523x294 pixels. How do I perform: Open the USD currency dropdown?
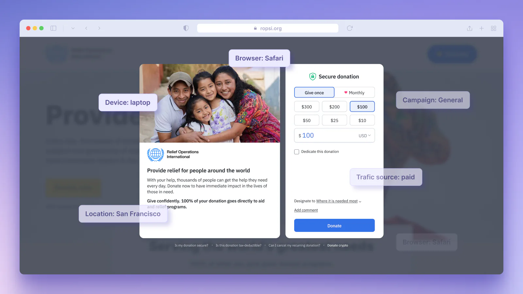[364, 136]
